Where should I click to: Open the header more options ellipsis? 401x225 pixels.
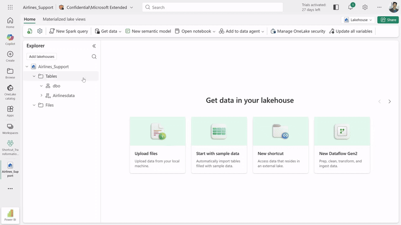click(x=379, y=7)
